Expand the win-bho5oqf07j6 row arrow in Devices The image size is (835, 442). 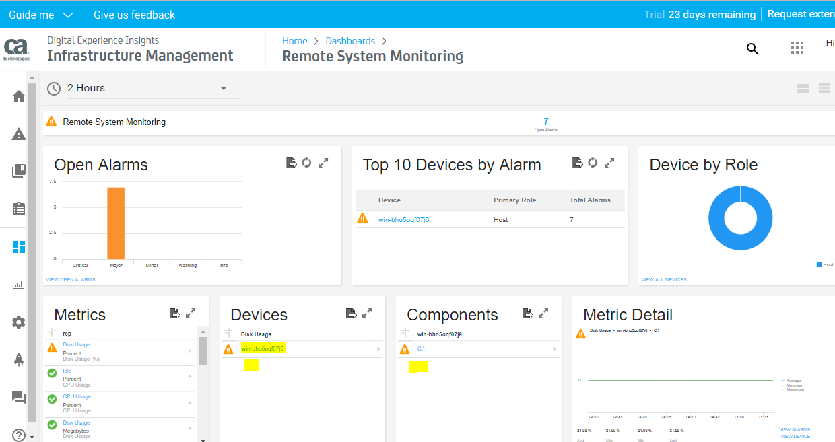pos(378,348)
